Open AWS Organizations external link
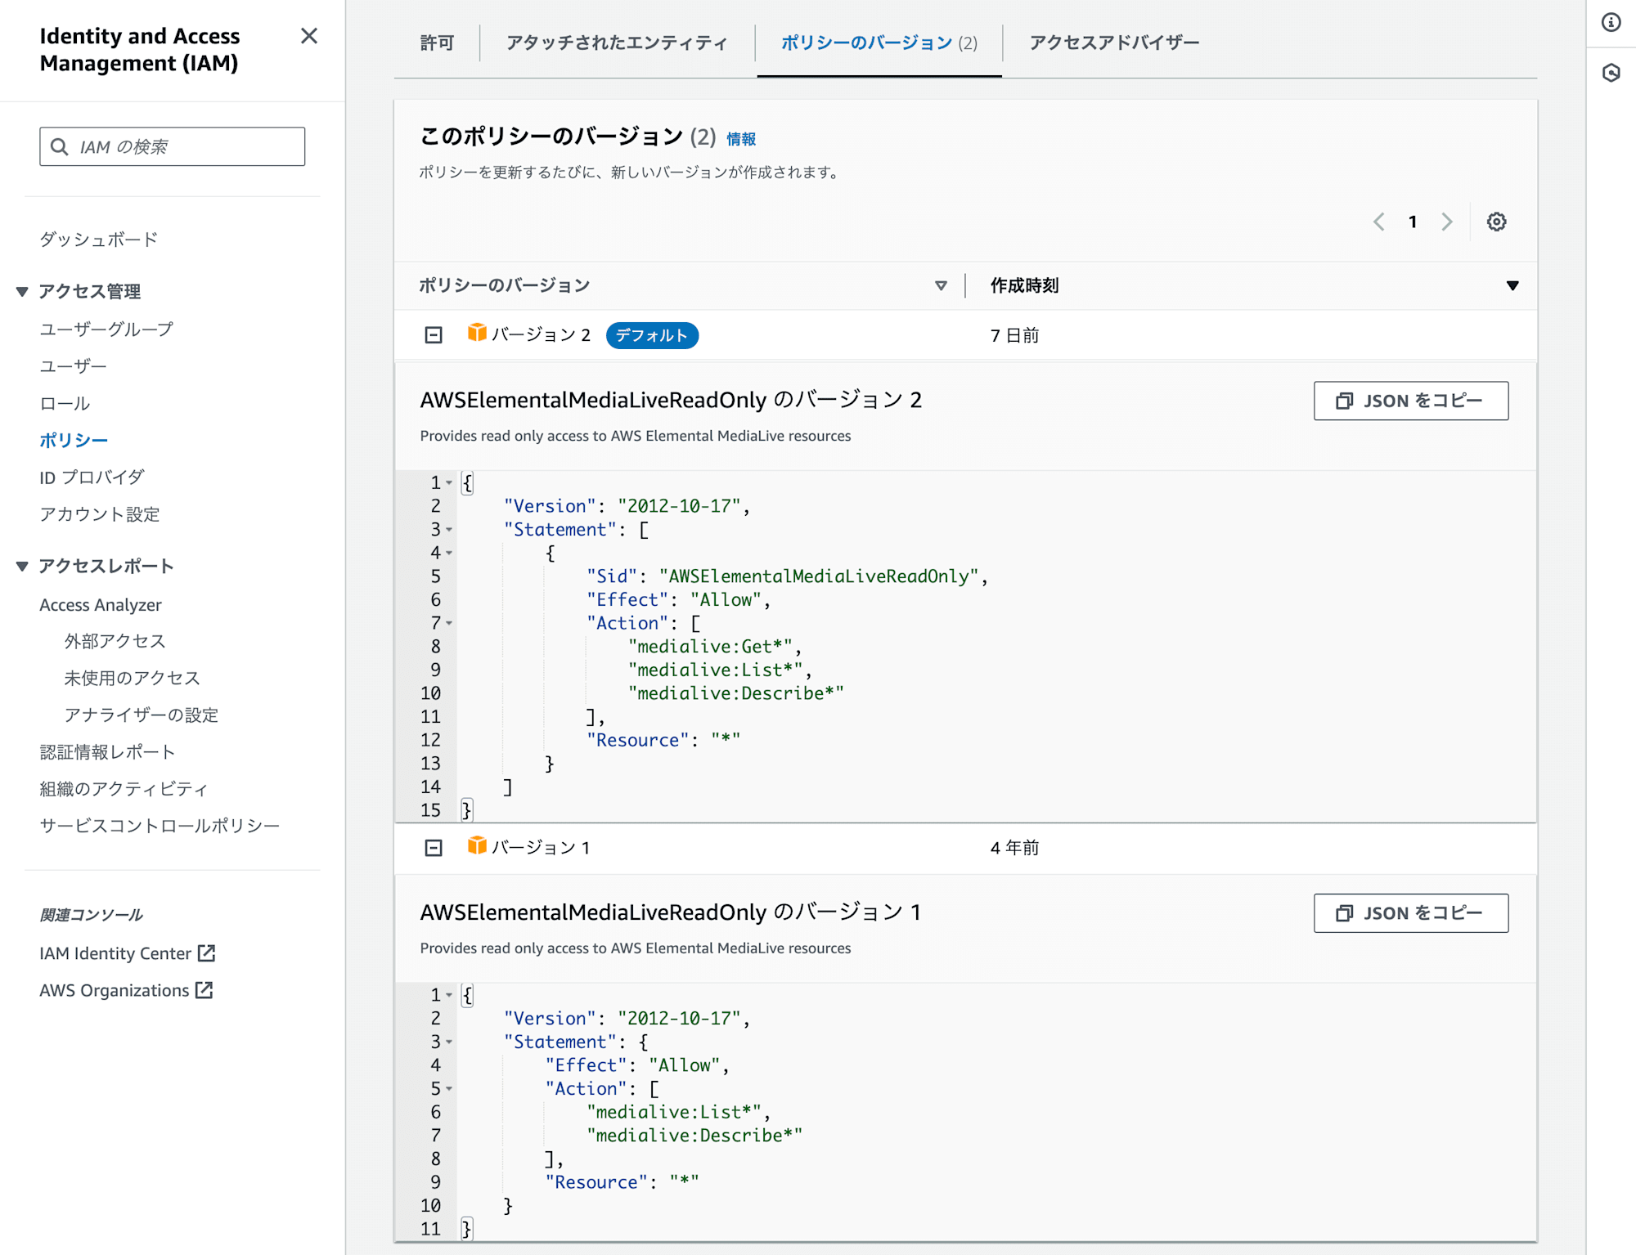Image resolution: width=1636 pixels, height=1255 pixels. [x=115, y=990]
